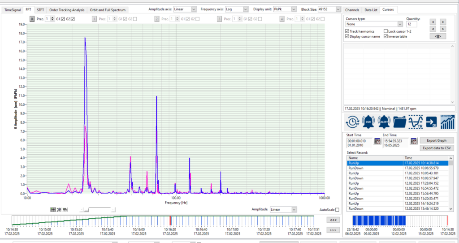Select plot slot 0 button
The height and width of the screenshot is (243, 459).
32,19
